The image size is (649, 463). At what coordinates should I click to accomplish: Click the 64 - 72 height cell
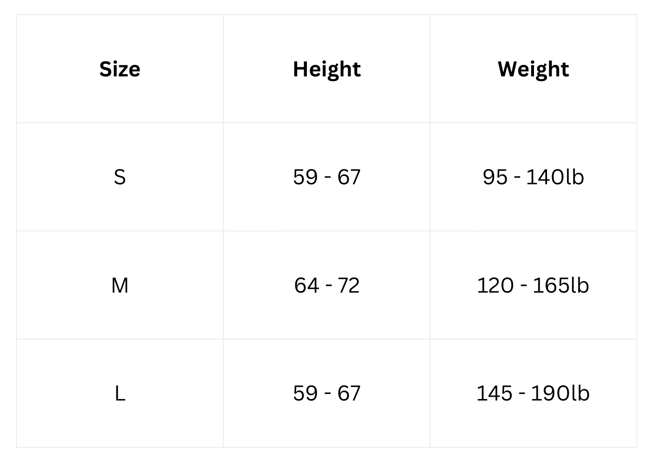[327, 285]
